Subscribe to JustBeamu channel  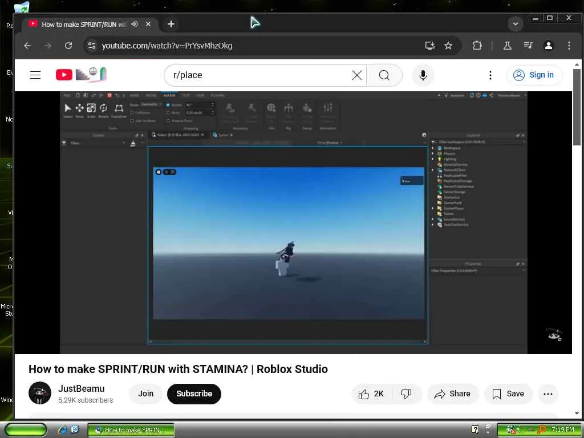[x=194, y=394]
